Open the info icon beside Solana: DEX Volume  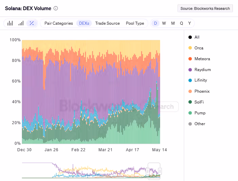(x=56, y=8)
